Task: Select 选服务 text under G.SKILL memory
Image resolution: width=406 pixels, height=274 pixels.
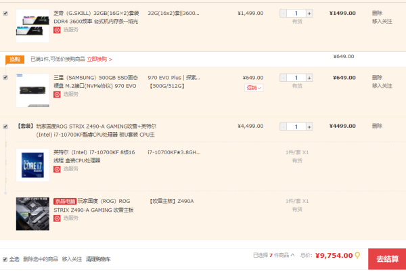Action: [70, 30]
